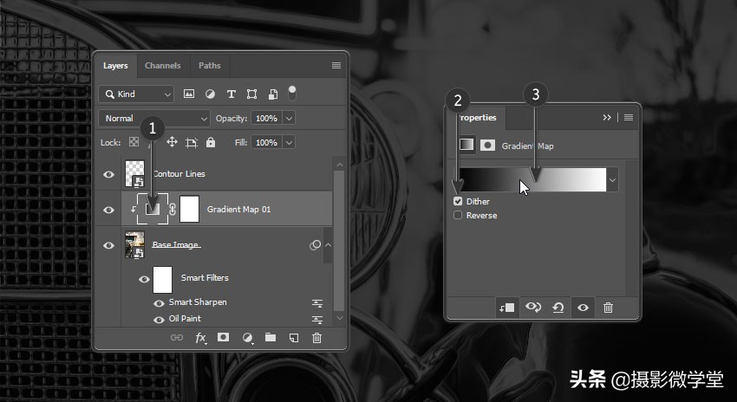This screenshot has width=737, height=402.
Task: Uncheck the Dither checkbox
Action: coord(458,201)
